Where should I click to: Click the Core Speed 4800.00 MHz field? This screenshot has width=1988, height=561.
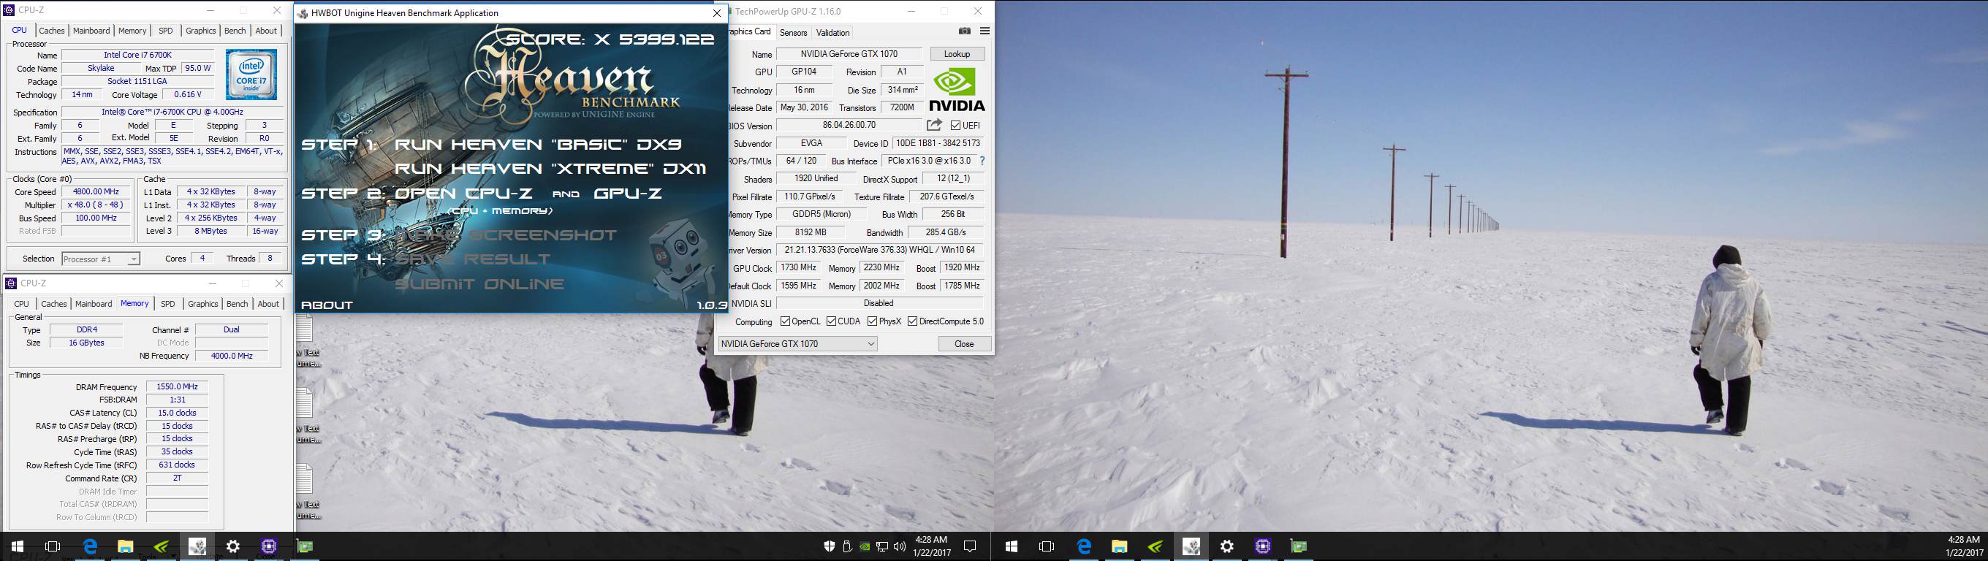click(x=96, y=191)
